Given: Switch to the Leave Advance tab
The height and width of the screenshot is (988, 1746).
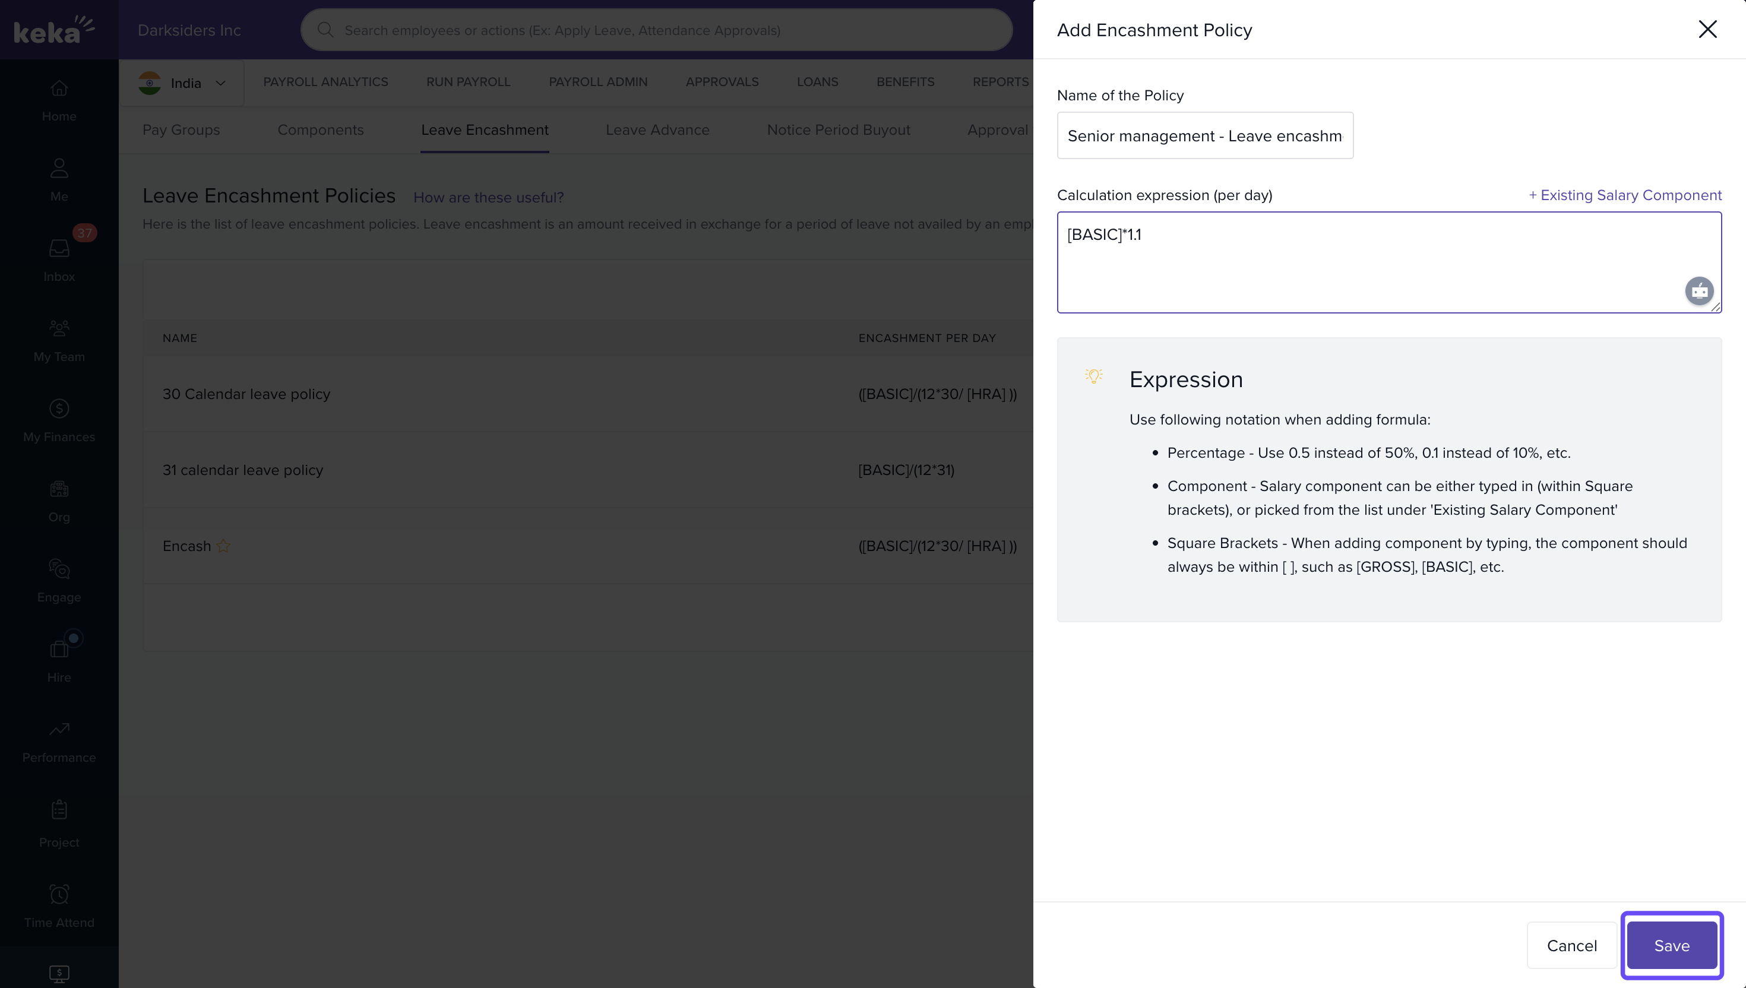Looking at the screenshot, I should 657,129.
